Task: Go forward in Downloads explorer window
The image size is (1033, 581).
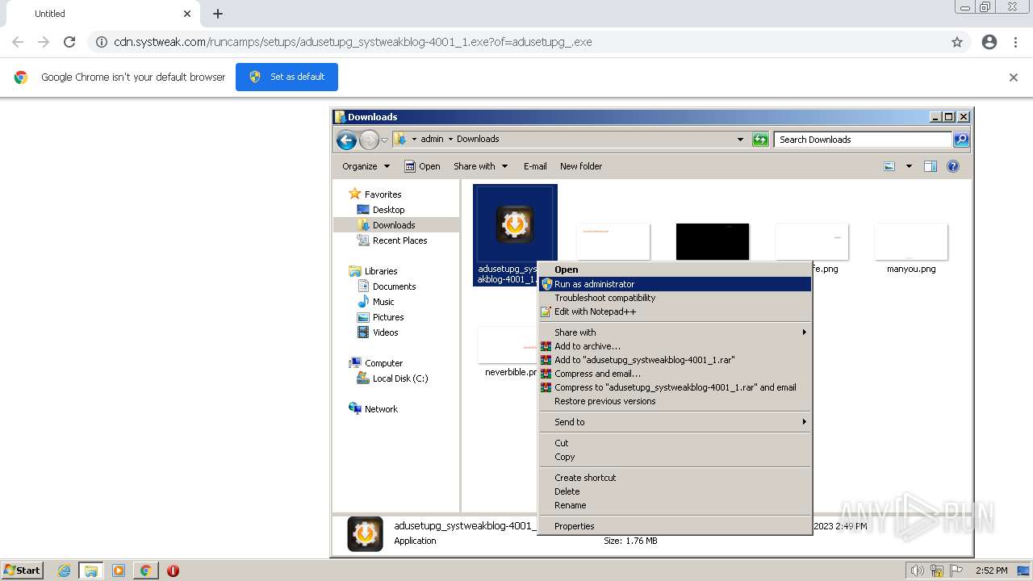Action: click(x=369, y=140)
